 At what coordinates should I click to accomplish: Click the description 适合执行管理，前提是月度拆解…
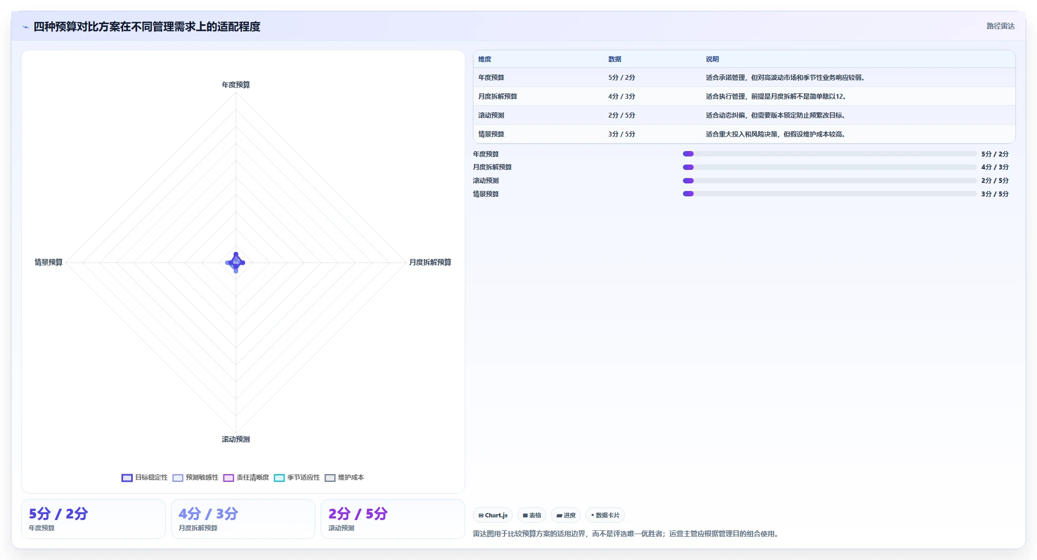coord(777,97)
